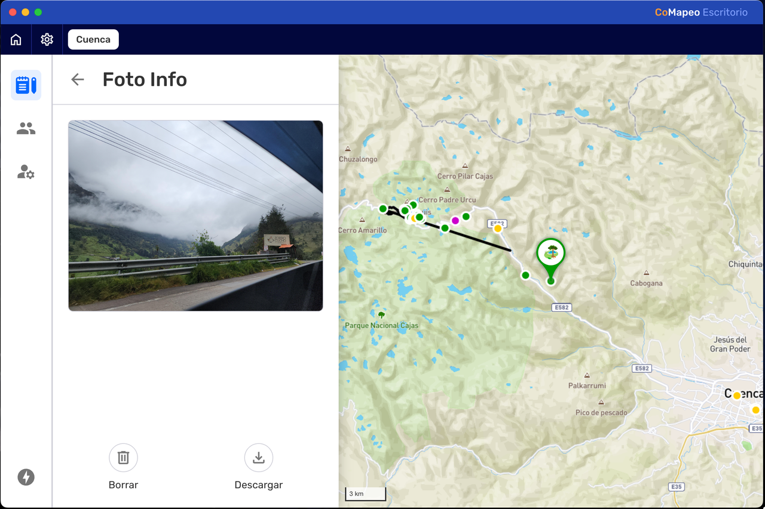
Task: Select the magenta observation dot on map
Action: pyautogui.click(x=455, y=221)
